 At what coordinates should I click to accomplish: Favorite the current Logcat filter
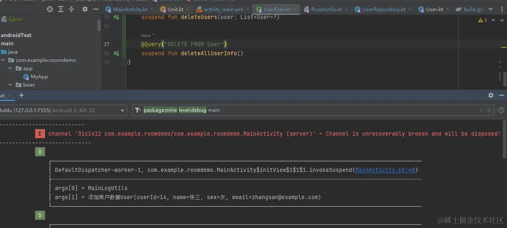point(489,110)
